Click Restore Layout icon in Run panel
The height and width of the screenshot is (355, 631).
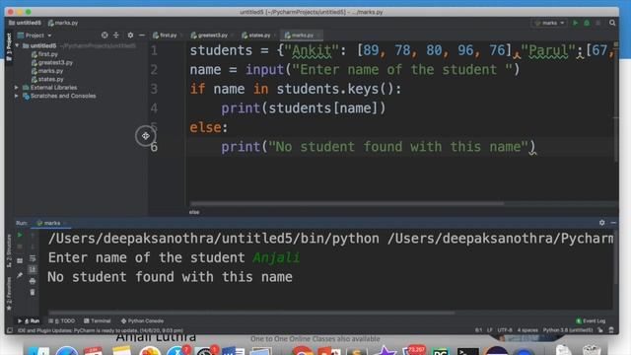pos(20,261)
